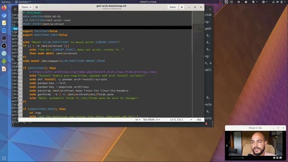Click the LVM_PARTITION=rhel-arch--root line
Viewport: 288px width, 162px height.
coord(47,20)
